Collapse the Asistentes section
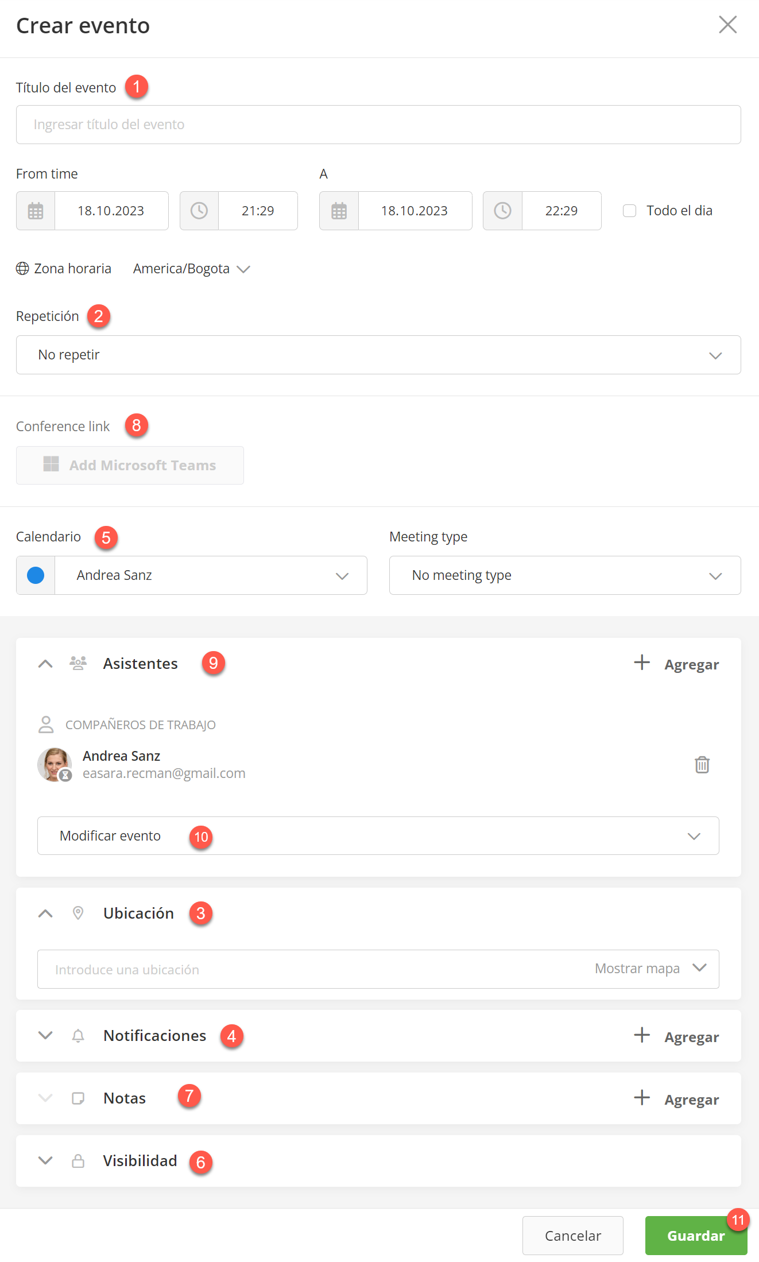Screen dimensions: 759x1262 click(45, 664)
